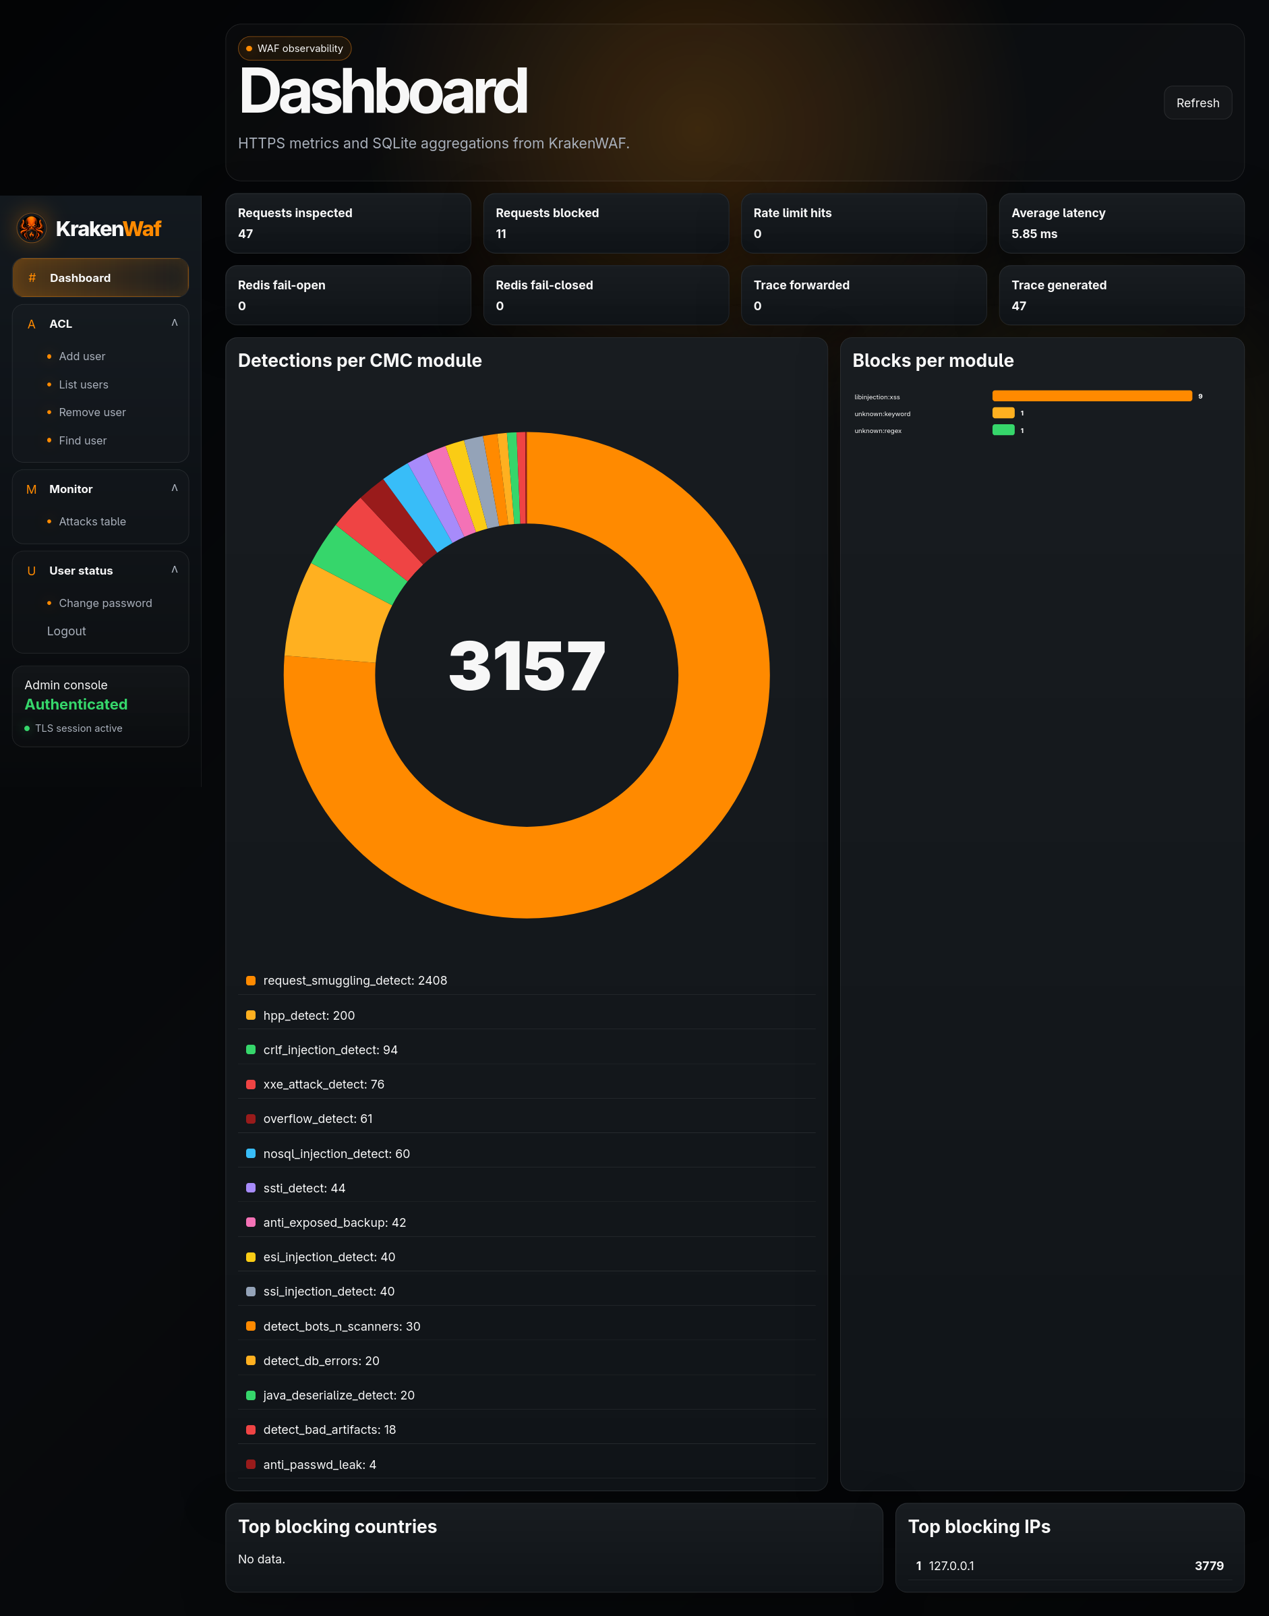
Task: Click the detect_db_errors: 20 legend row
Action: [x=527, y=1361]
